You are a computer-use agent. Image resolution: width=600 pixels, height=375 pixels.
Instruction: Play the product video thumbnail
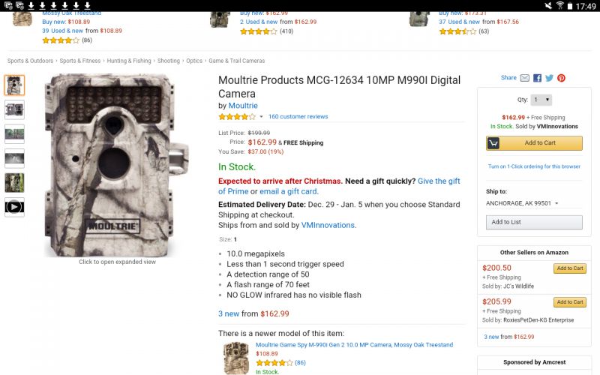pyautogui.click(x=14, y=207)
